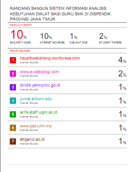Image resolution: width=133 pixels, height=172 pixels.
Task: Click the 2% Student Papers figure
Action: (x=103, y=36)
